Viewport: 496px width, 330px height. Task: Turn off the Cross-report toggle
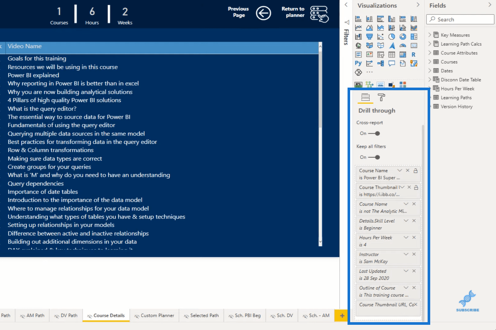tap(374, 134)
